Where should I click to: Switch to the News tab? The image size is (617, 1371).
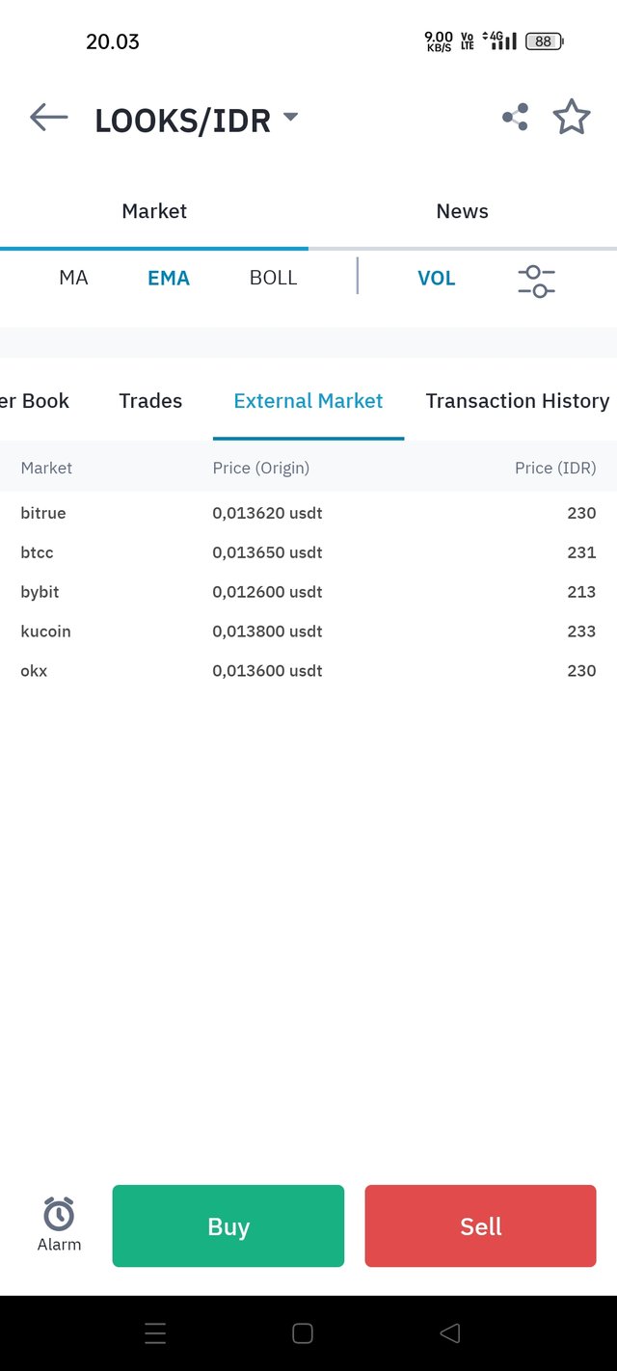pos(463,211)
